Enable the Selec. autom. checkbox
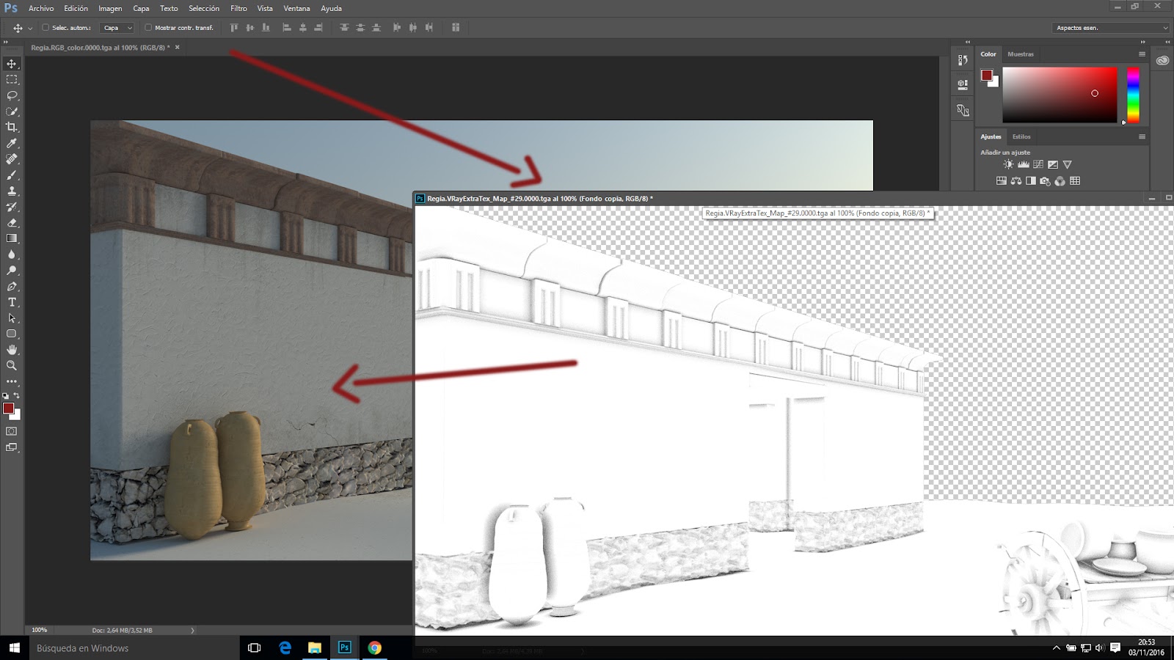 coord(45,28)
